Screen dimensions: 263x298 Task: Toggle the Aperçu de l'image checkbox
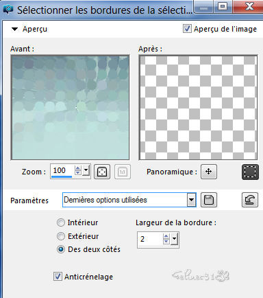tap(187, 29)
